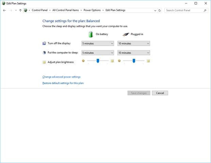Open On battery sleep timeout dropdown
The image size is (211, 163).
pos(98,53)
